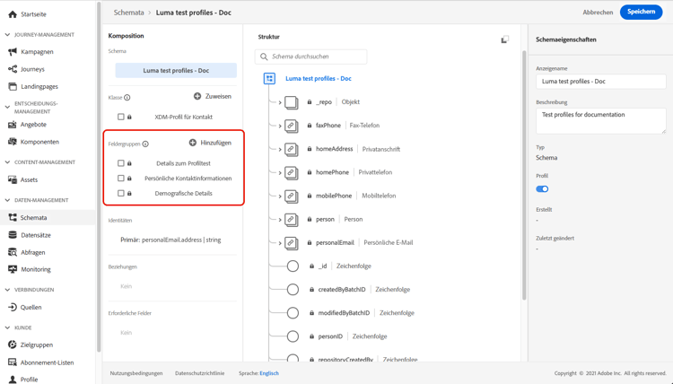The image size is (673, 384).
Task: Check the Details zum Profiltest checkbox
Action: click(x=121, y=163)
